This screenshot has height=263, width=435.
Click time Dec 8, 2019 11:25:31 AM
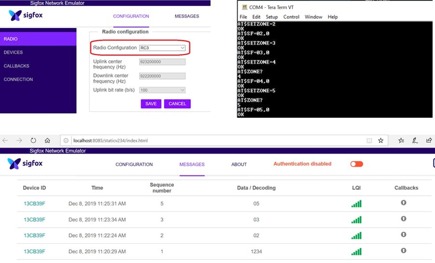pyautogui.click(x=97, y=203)
